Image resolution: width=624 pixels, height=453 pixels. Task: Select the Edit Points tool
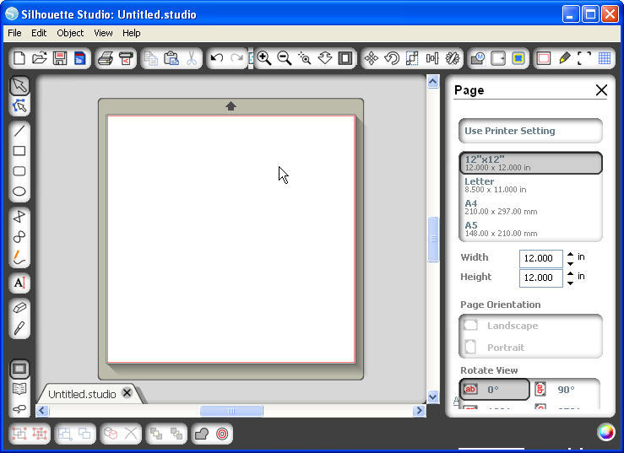click(19, 105)
